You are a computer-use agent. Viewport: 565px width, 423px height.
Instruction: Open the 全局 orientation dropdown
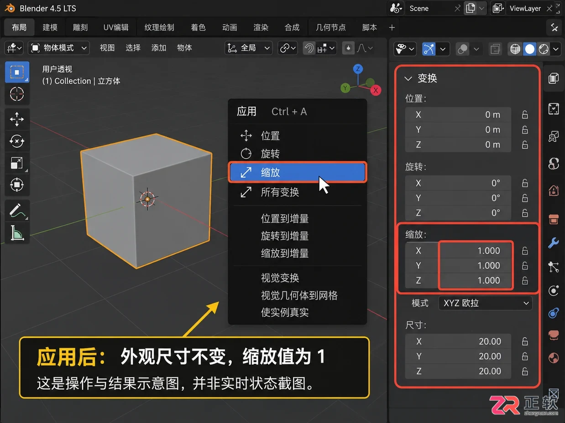249,48
